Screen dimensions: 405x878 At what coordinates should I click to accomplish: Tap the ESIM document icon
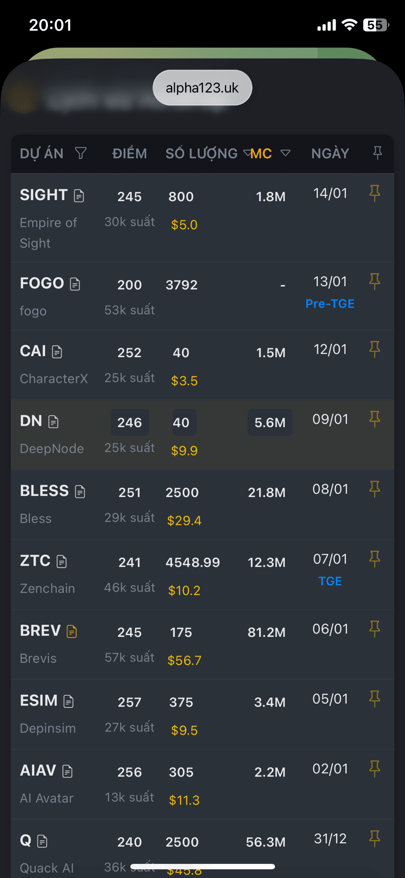[68, 701]
